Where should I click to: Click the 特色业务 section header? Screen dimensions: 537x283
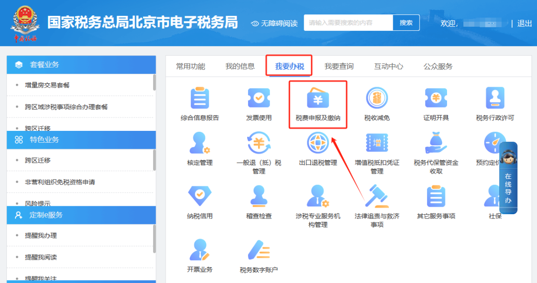coord(81,140)
